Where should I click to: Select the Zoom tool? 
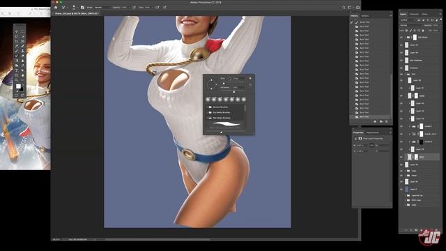17,80
